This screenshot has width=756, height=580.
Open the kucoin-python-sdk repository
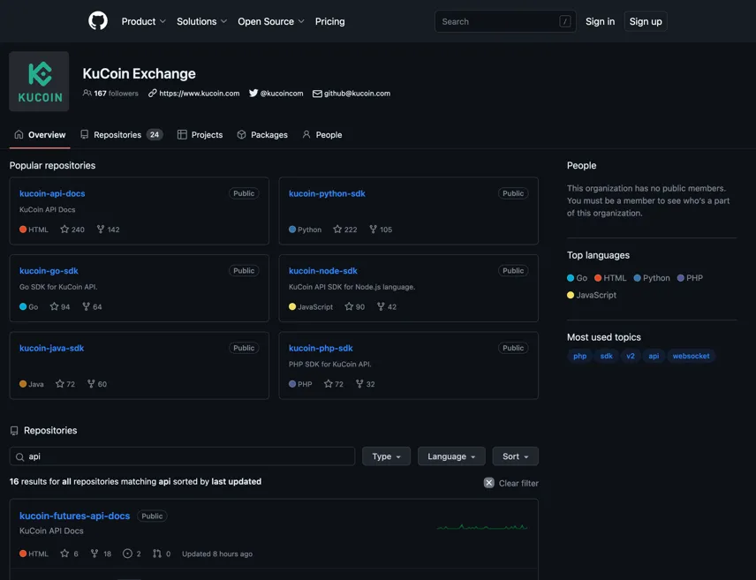327,193
